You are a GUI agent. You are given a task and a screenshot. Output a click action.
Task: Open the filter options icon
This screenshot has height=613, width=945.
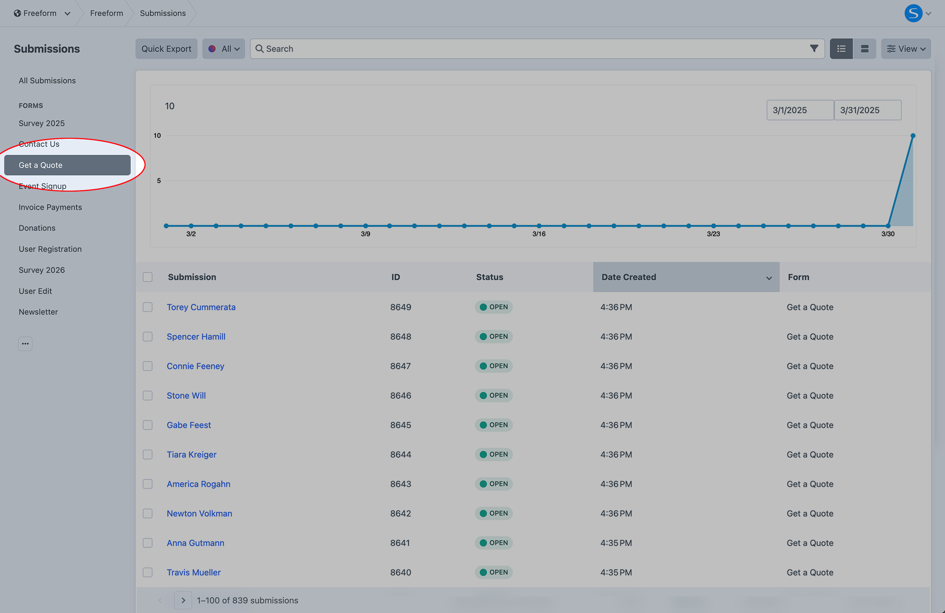click(814, 48)
